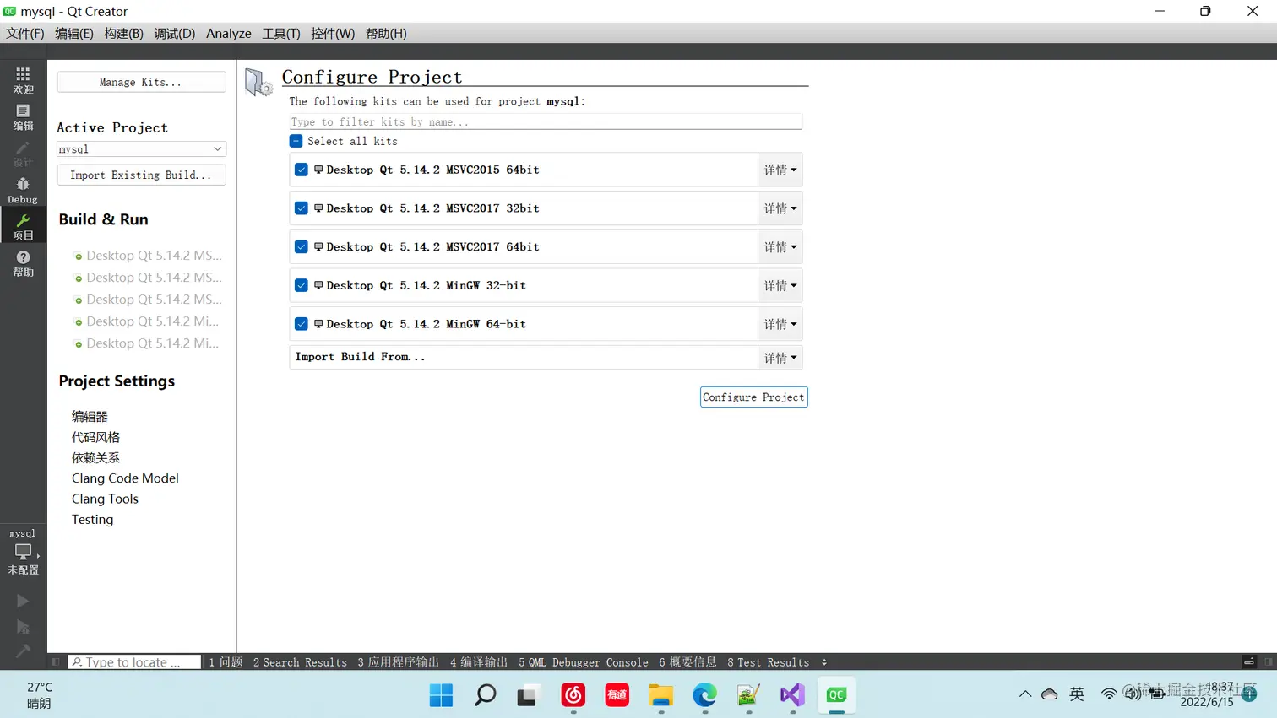
Task: Open Clang Tools settings
Action: tap(105, 499)
